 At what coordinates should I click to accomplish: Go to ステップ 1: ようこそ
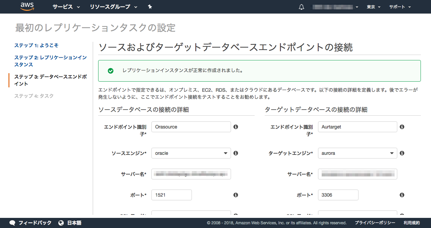tap(36, 45)
